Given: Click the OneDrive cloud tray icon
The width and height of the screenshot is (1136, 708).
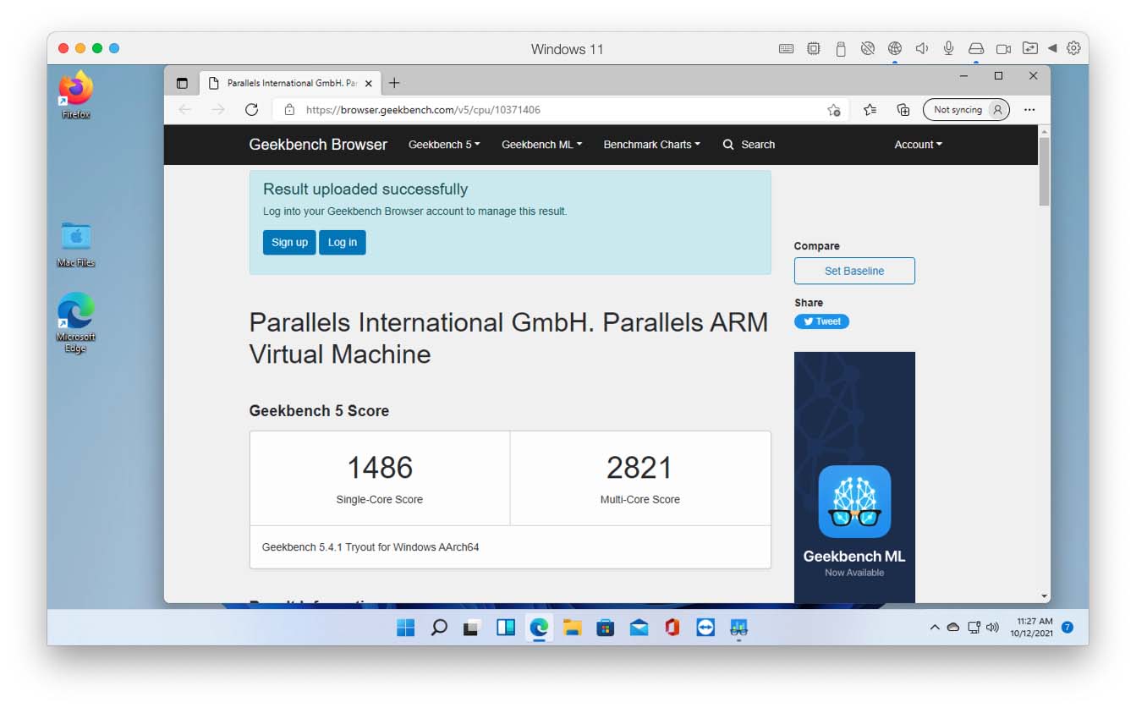Looking at the screenshot, I should (x=953, y=628).
